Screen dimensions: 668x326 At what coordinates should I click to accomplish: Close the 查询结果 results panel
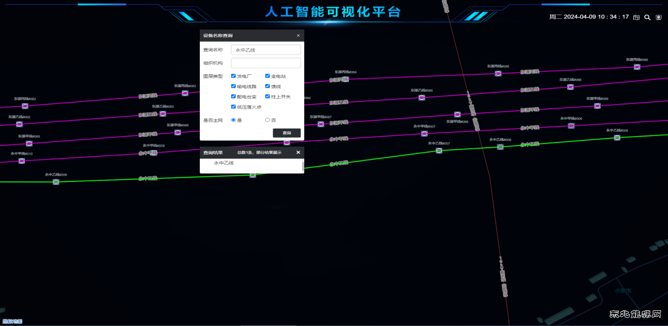(x=298, y=152)
